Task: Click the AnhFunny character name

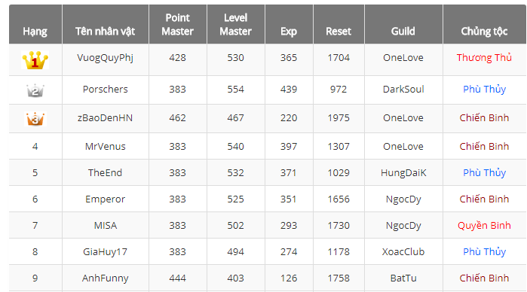Action: coord(106,278)
